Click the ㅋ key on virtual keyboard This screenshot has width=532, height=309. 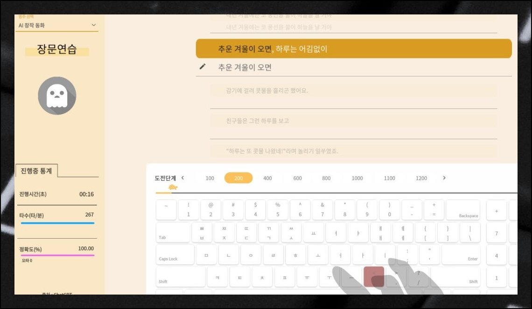pyautogui.click(x=217, y=277)
